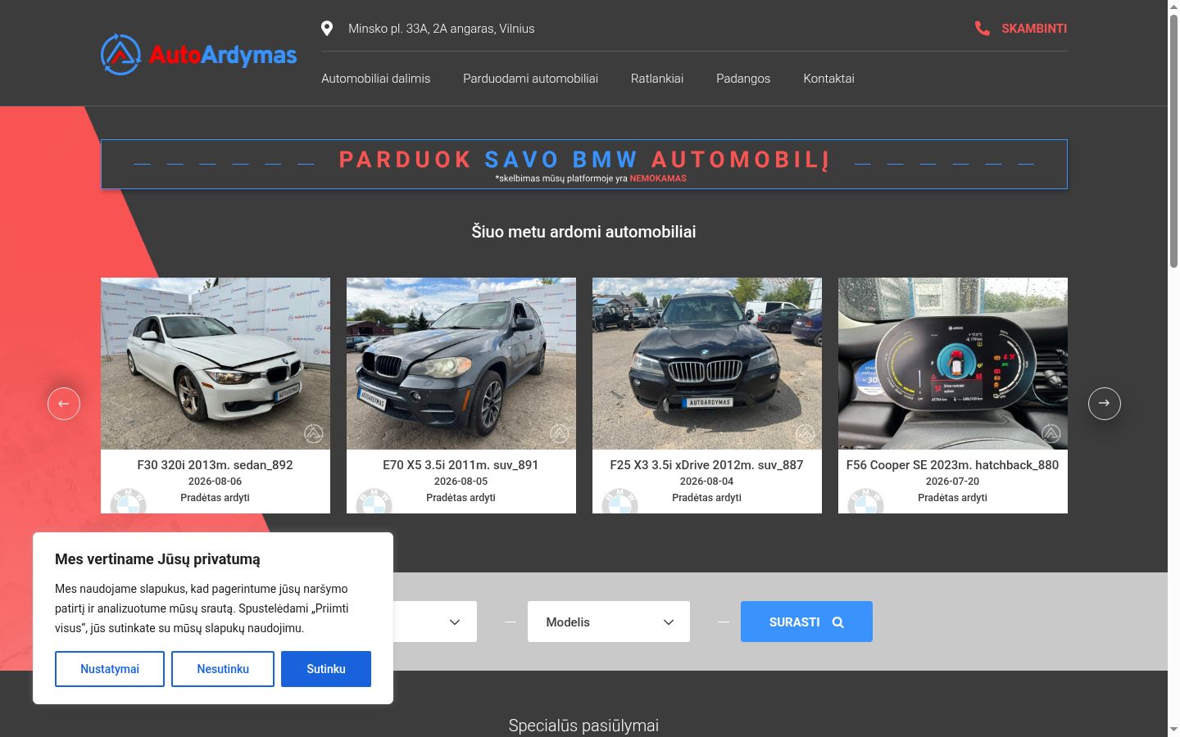Open the partially hidden make dropdown
Image resolution: width=1180 pixels, height=737 pixels.
pyautogui.click(x=435, y=622)
